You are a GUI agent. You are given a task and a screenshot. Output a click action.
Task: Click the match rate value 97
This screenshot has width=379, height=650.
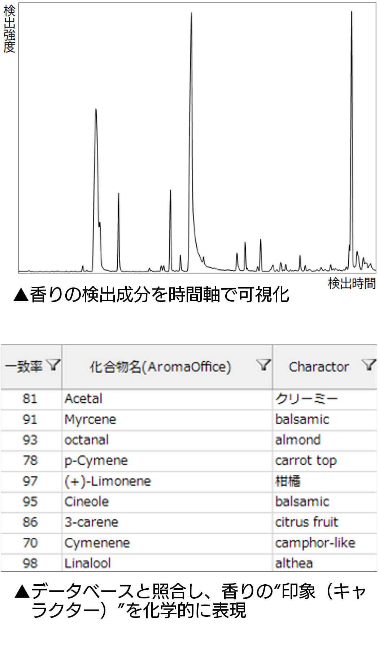30,481
